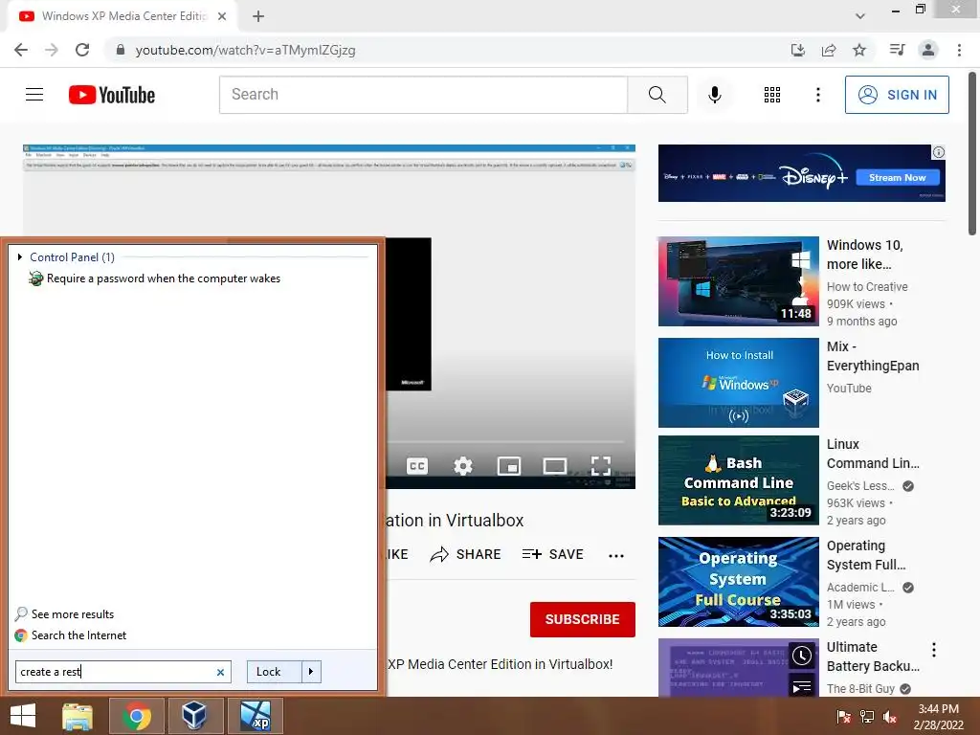Bookmark this page with the star icon
This screenshot has width=980, height=735.
859,50
